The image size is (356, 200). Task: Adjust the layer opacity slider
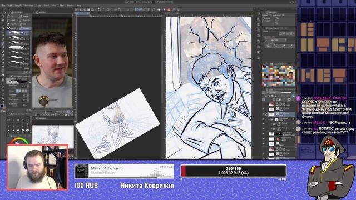(x=285, y=93)
